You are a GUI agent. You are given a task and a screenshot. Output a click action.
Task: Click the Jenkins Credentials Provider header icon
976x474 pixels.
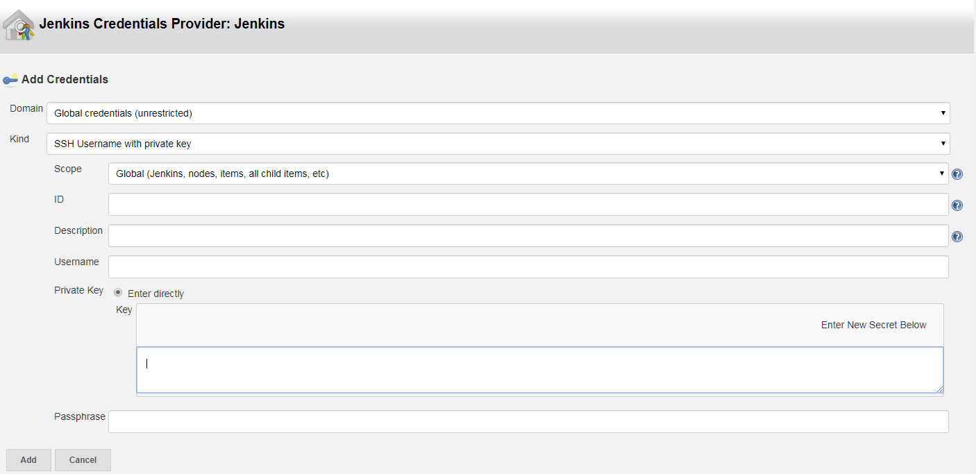19,26
